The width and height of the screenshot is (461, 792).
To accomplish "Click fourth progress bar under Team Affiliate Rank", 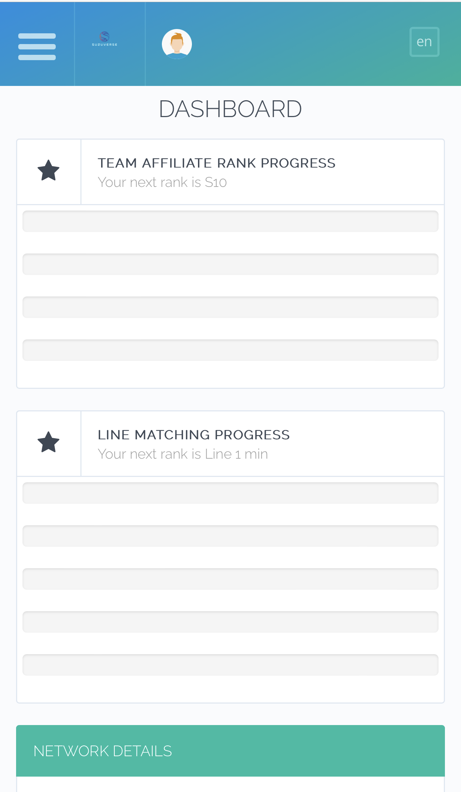I will 230,350.
